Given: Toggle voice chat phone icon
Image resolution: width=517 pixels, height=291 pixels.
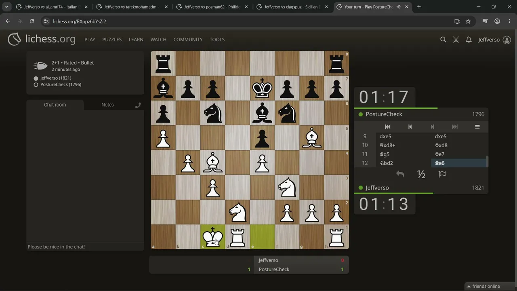Looking at the screenshot, I should click(x=138, y=105).
